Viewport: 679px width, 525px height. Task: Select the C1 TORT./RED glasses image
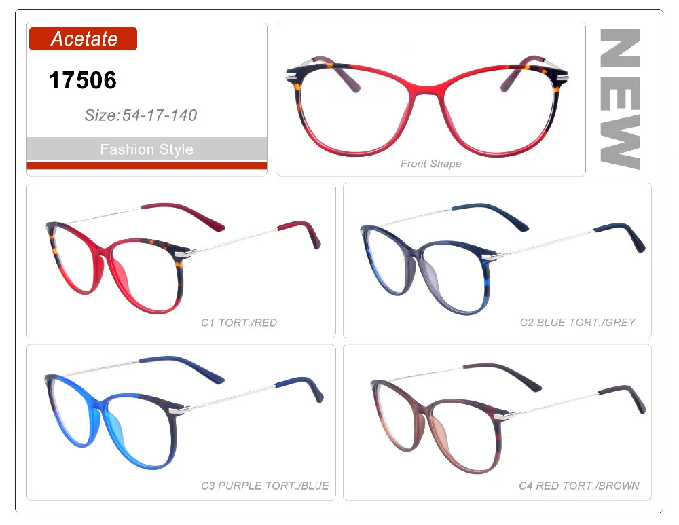(x=183, y=258)
